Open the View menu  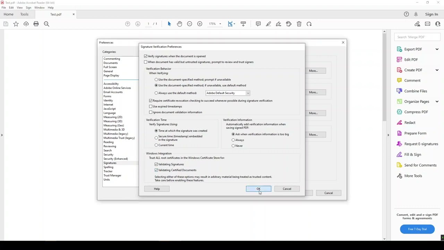(20, 8)
